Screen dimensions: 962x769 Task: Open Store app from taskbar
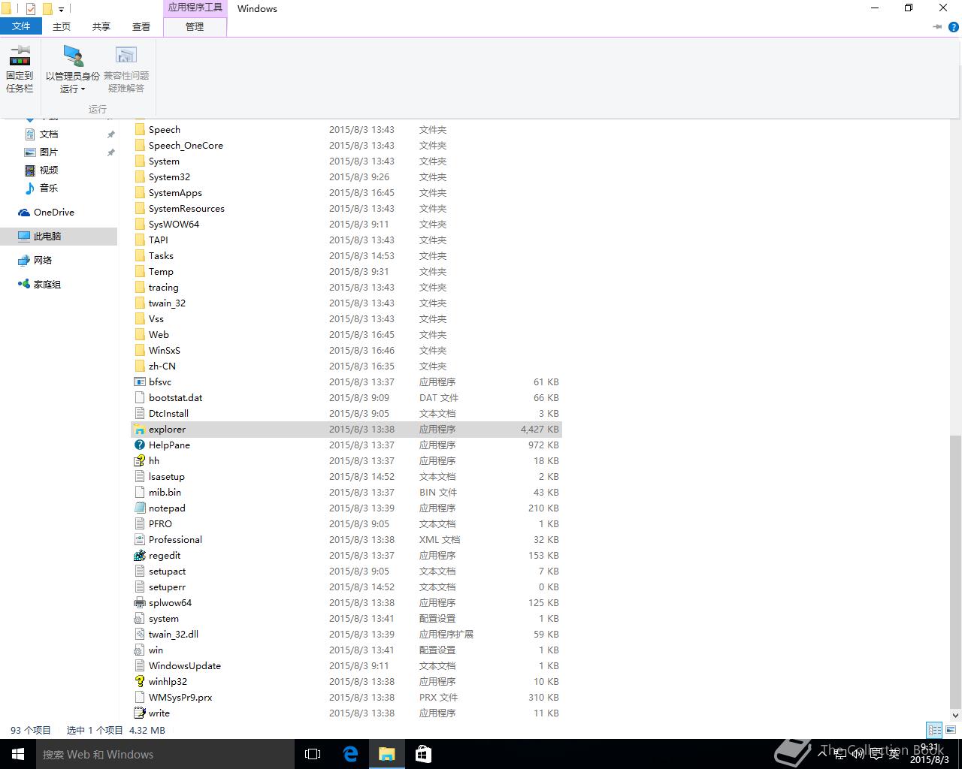click(x=423, y=754)
